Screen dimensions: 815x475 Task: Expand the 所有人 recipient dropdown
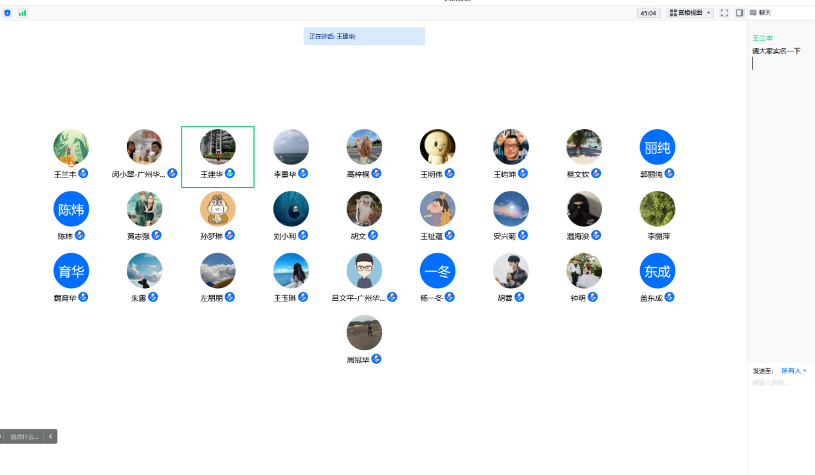click(x=793, y=371)
